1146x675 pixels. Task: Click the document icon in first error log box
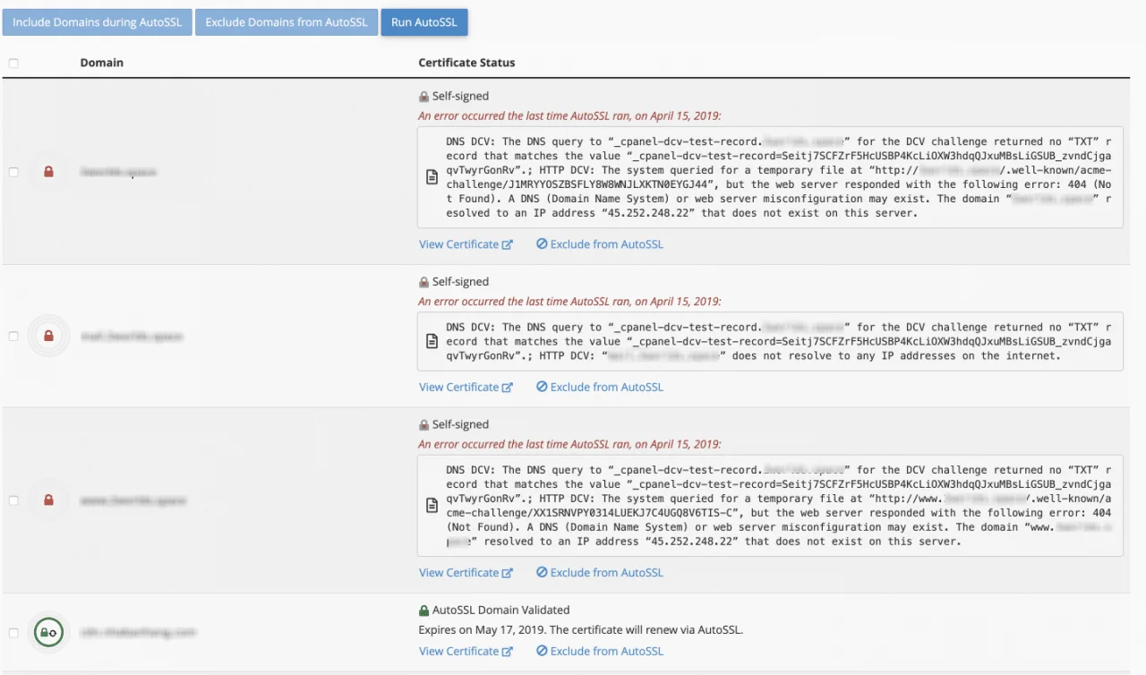click(432, 177)
